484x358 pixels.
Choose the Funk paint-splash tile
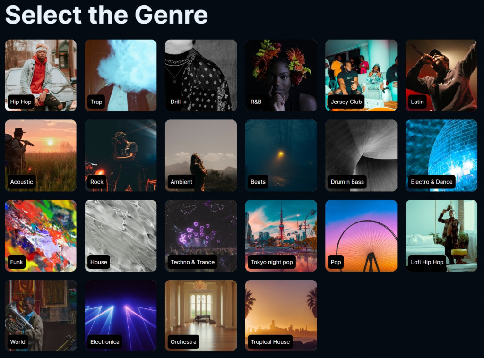tap(41, 236)
